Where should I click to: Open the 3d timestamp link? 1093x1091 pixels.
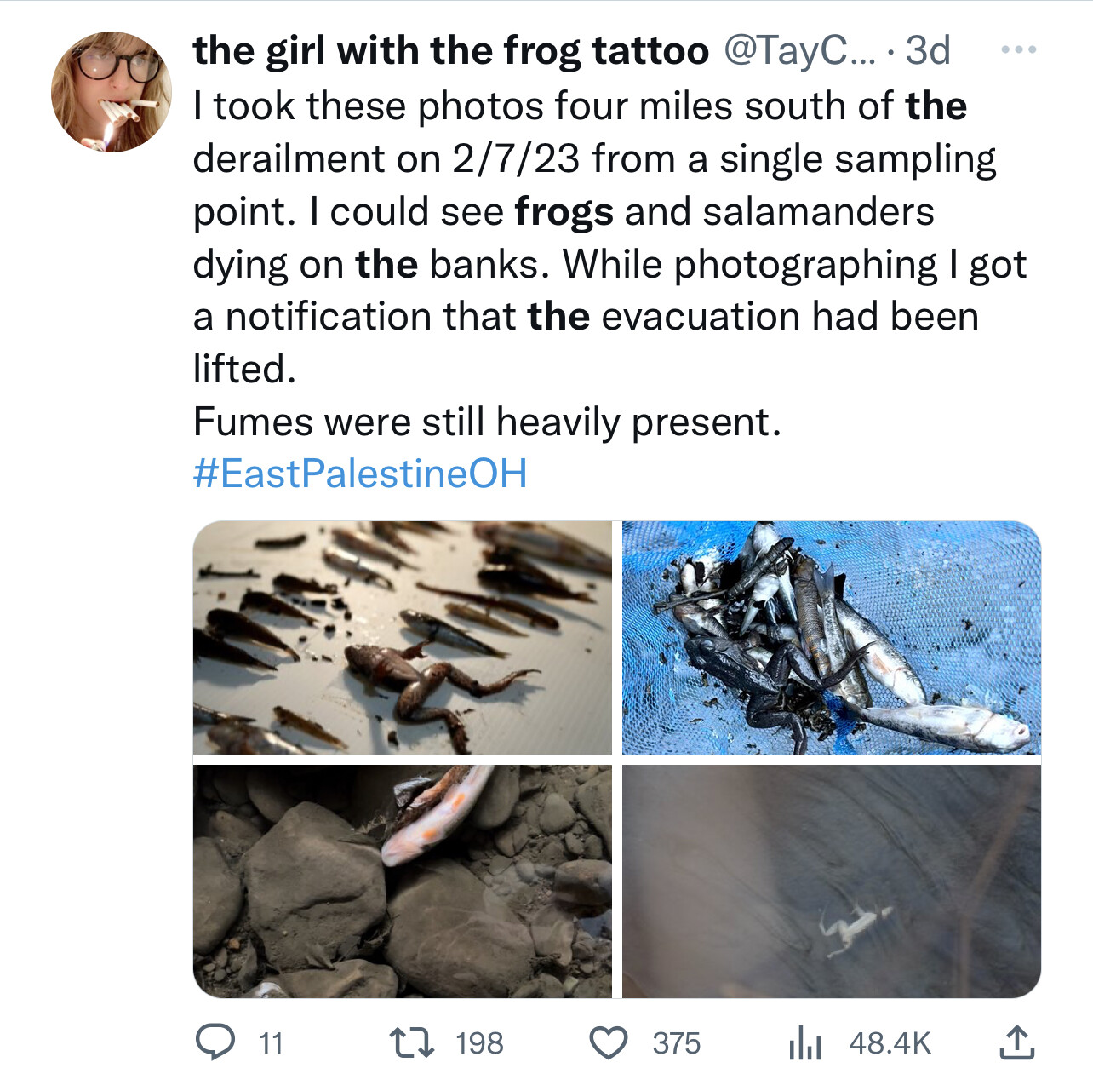tap(927, 51)
